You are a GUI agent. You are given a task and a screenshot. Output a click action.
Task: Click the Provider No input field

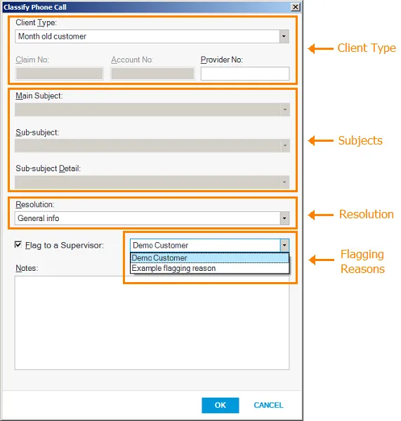245,74
